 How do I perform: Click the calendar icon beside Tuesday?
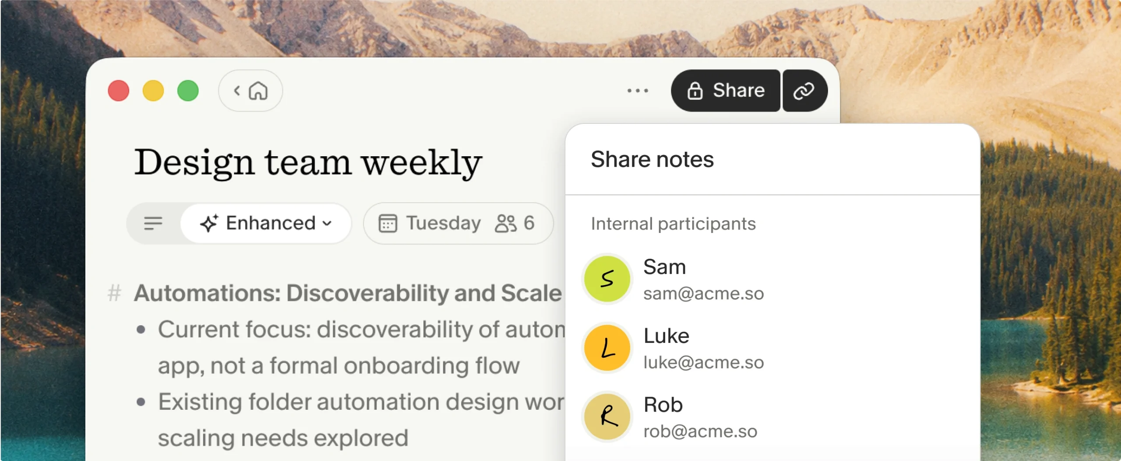click(x=388, y=223)
